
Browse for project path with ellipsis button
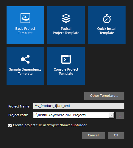(120, 115)
